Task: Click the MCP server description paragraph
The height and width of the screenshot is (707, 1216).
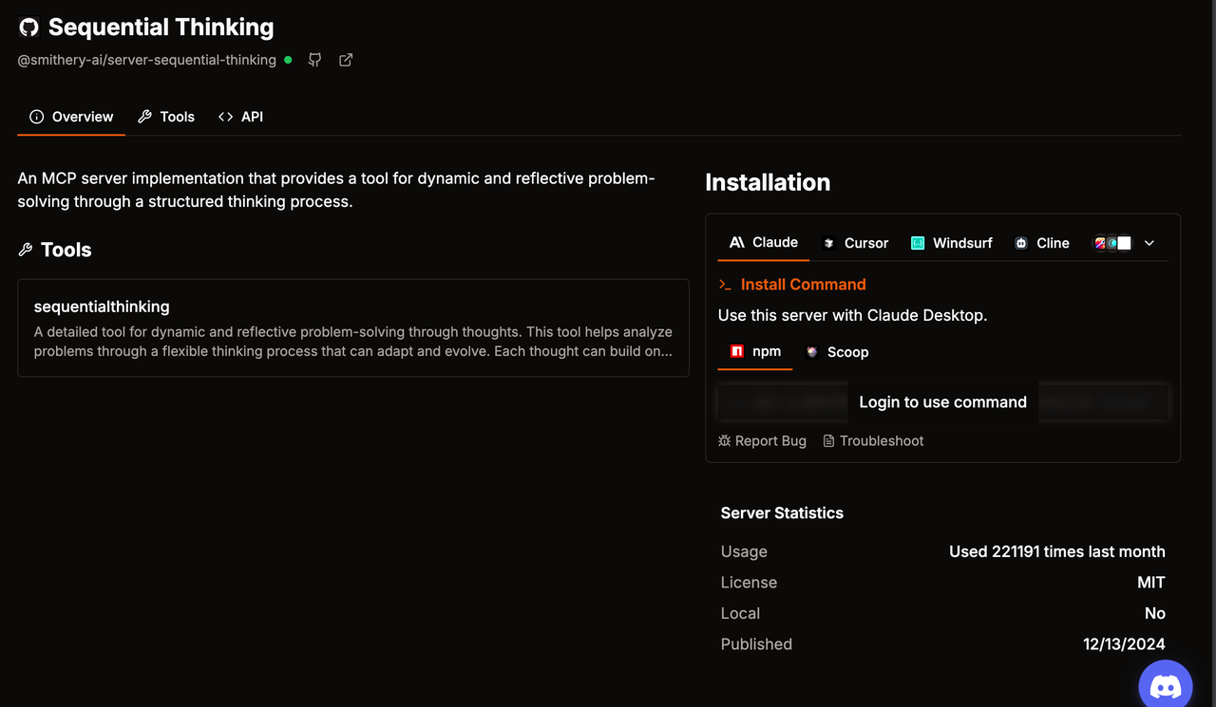Action: pyautogui.click(x=336, y=190)
